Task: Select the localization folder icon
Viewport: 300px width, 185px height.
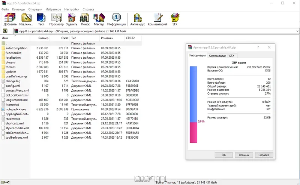Action: pyautogui.click(x=3, y=58)
